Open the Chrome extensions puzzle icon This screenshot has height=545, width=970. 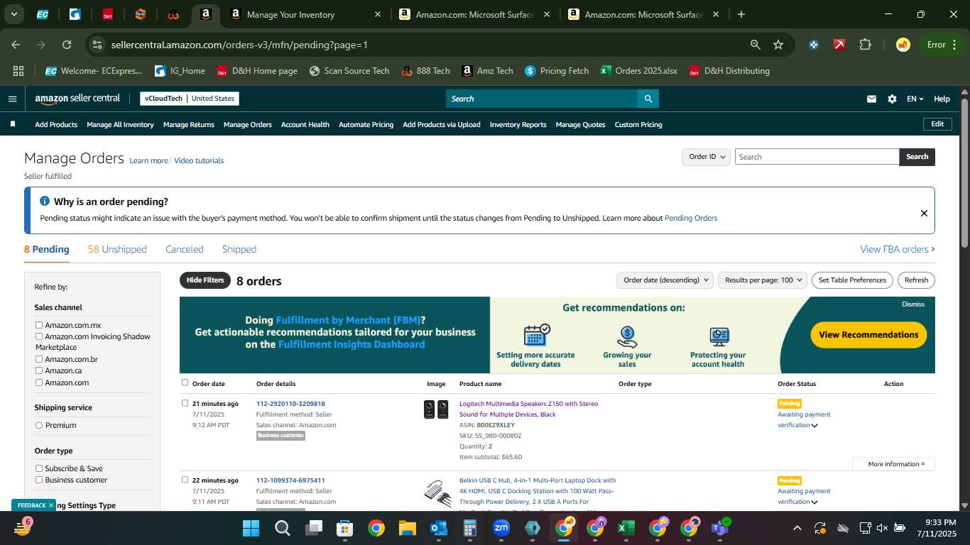coord(865,45)
